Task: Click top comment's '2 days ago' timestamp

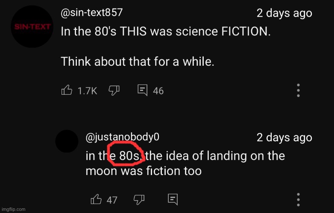Action: [x=284, y=13]
